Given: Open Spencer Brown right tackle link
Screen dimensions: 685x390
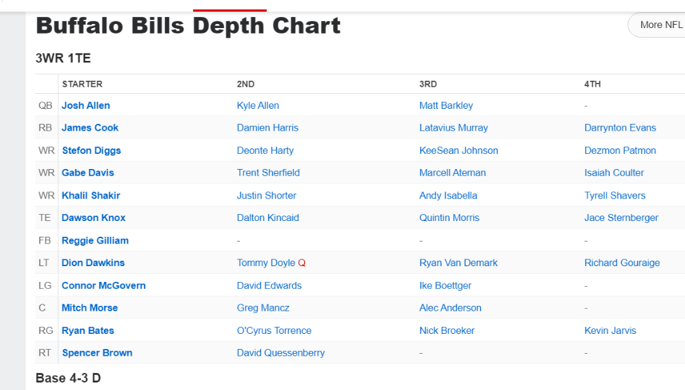Looking at the screenshot, I should click(97, 352).
